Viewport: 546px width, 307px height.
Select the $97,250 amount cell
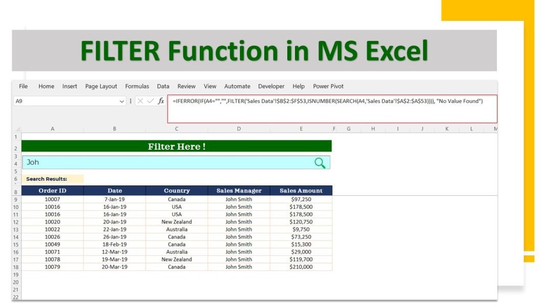301,199
